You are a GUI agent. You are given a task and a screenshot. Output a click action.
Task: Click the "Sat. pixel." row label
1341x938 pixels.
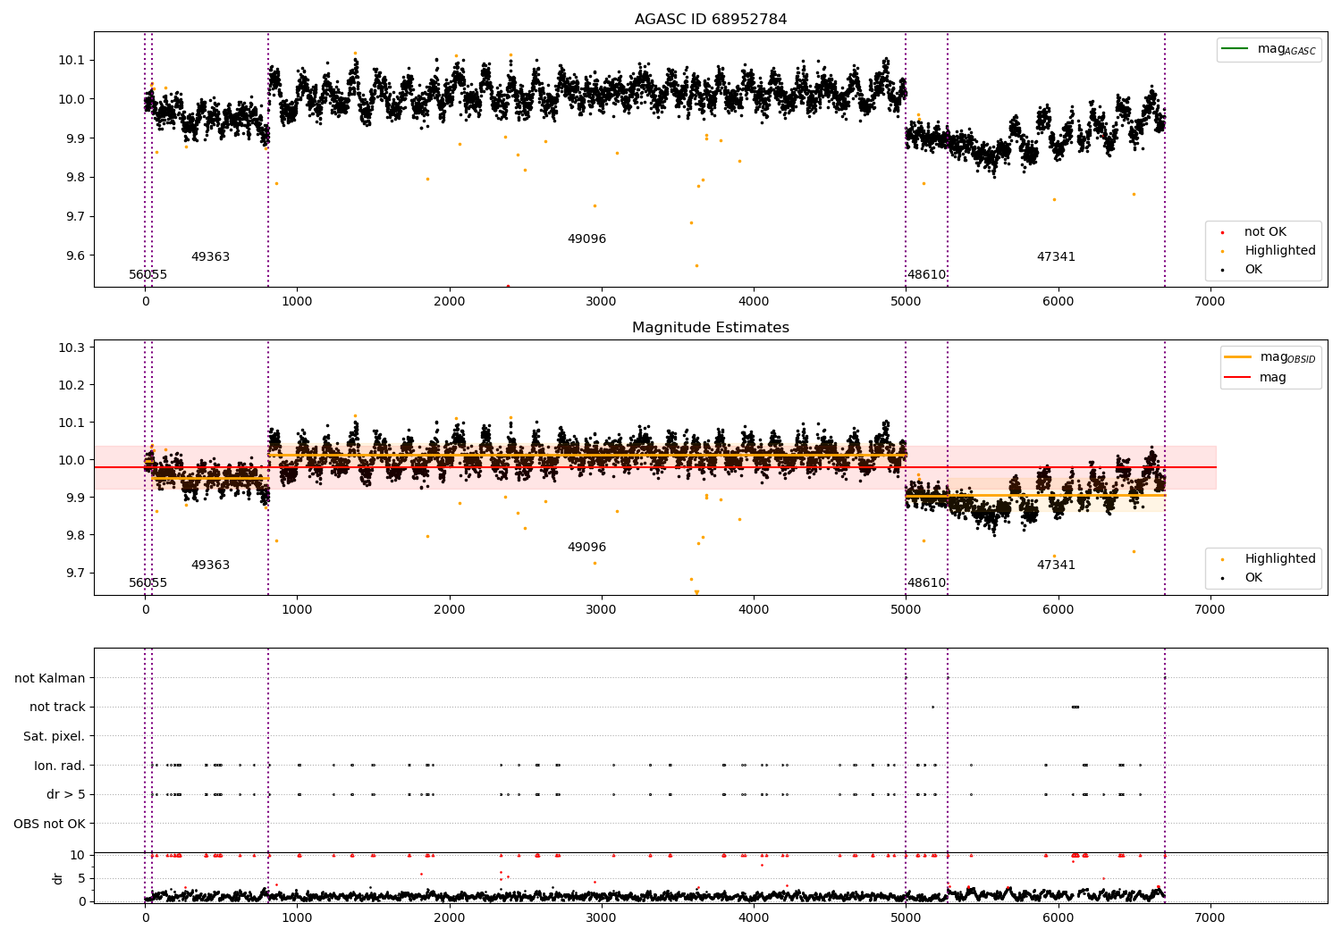(x=55, y=737)
